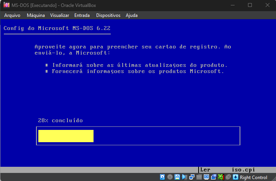Click the keyboard capture arrow icon
The image size is (276, 181).
point(235,177)
